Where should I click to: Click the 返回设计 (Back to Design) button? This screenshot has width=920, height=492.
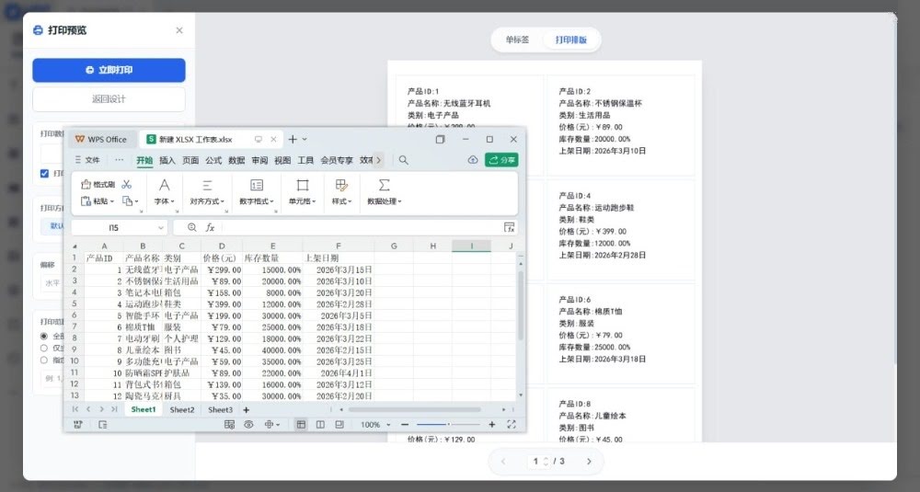tap(109, 99)
